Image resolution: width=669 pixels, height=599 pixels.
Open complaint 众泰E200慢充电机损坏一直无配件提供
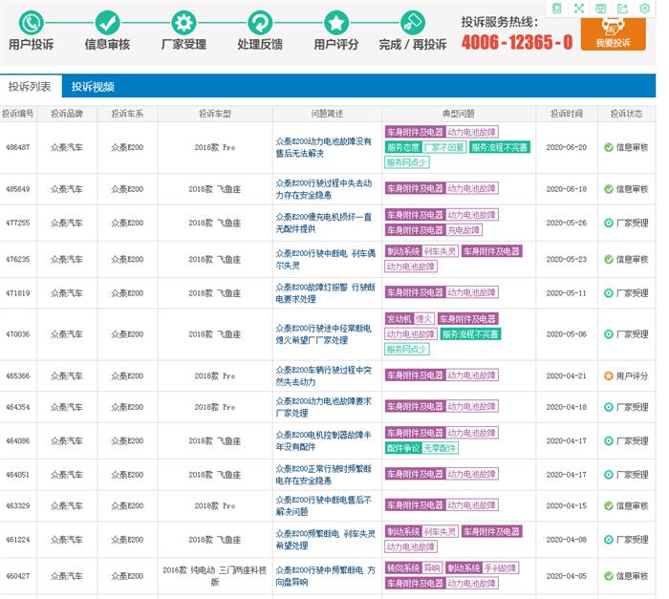pos(323,223)
